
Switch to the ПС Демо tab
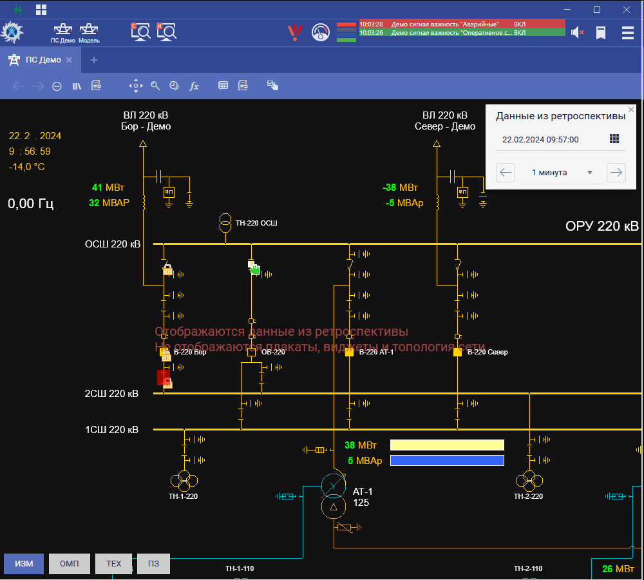43,60
